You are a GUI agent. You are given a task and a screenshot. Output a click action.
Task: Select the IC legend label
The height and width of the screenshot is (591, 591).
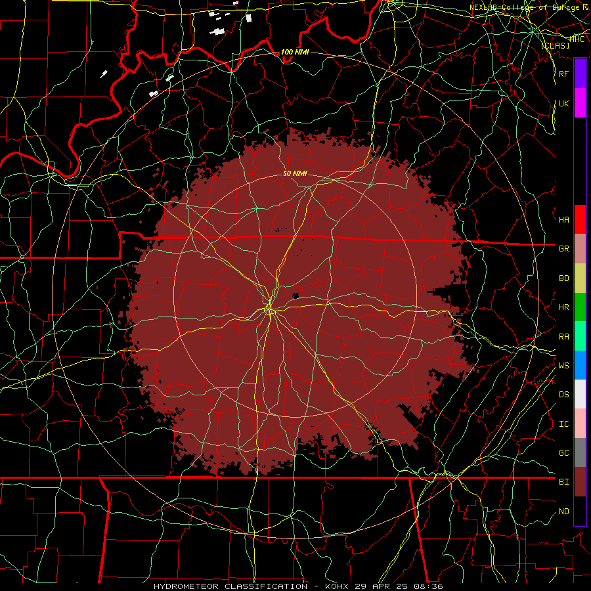(x=563, y=424)
